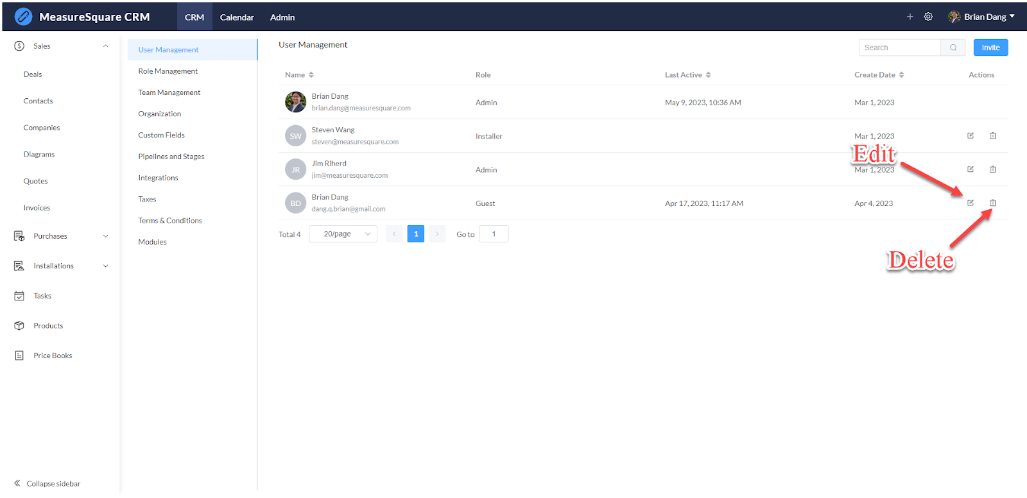Click the plus icon in top bar
The width and height of the screenshot is (1027, 498).
pyautogui.click(x=910, y=17)
